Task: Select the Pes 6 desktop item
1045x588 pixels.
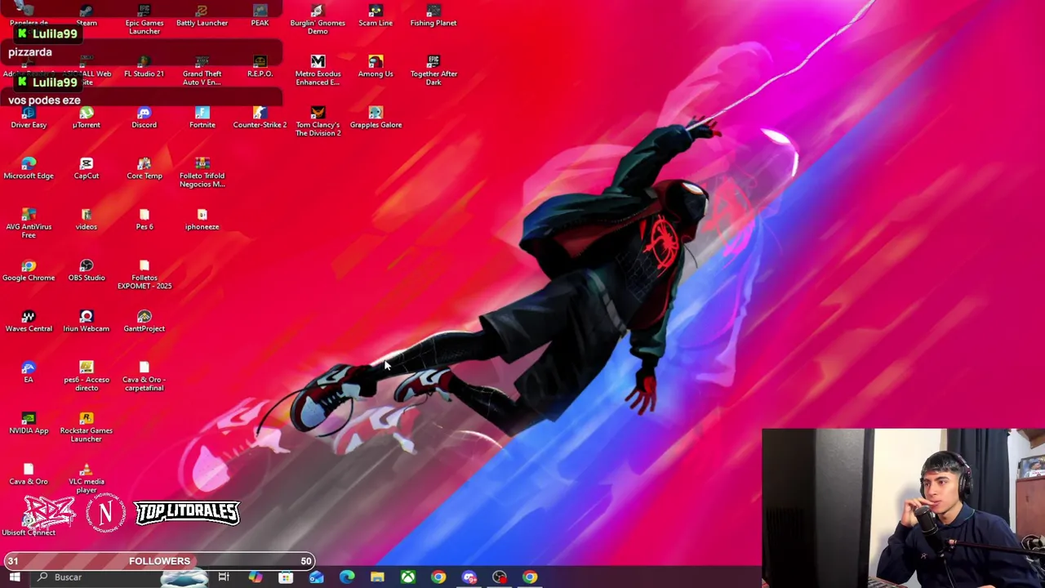Action: (x=145, y=220)
